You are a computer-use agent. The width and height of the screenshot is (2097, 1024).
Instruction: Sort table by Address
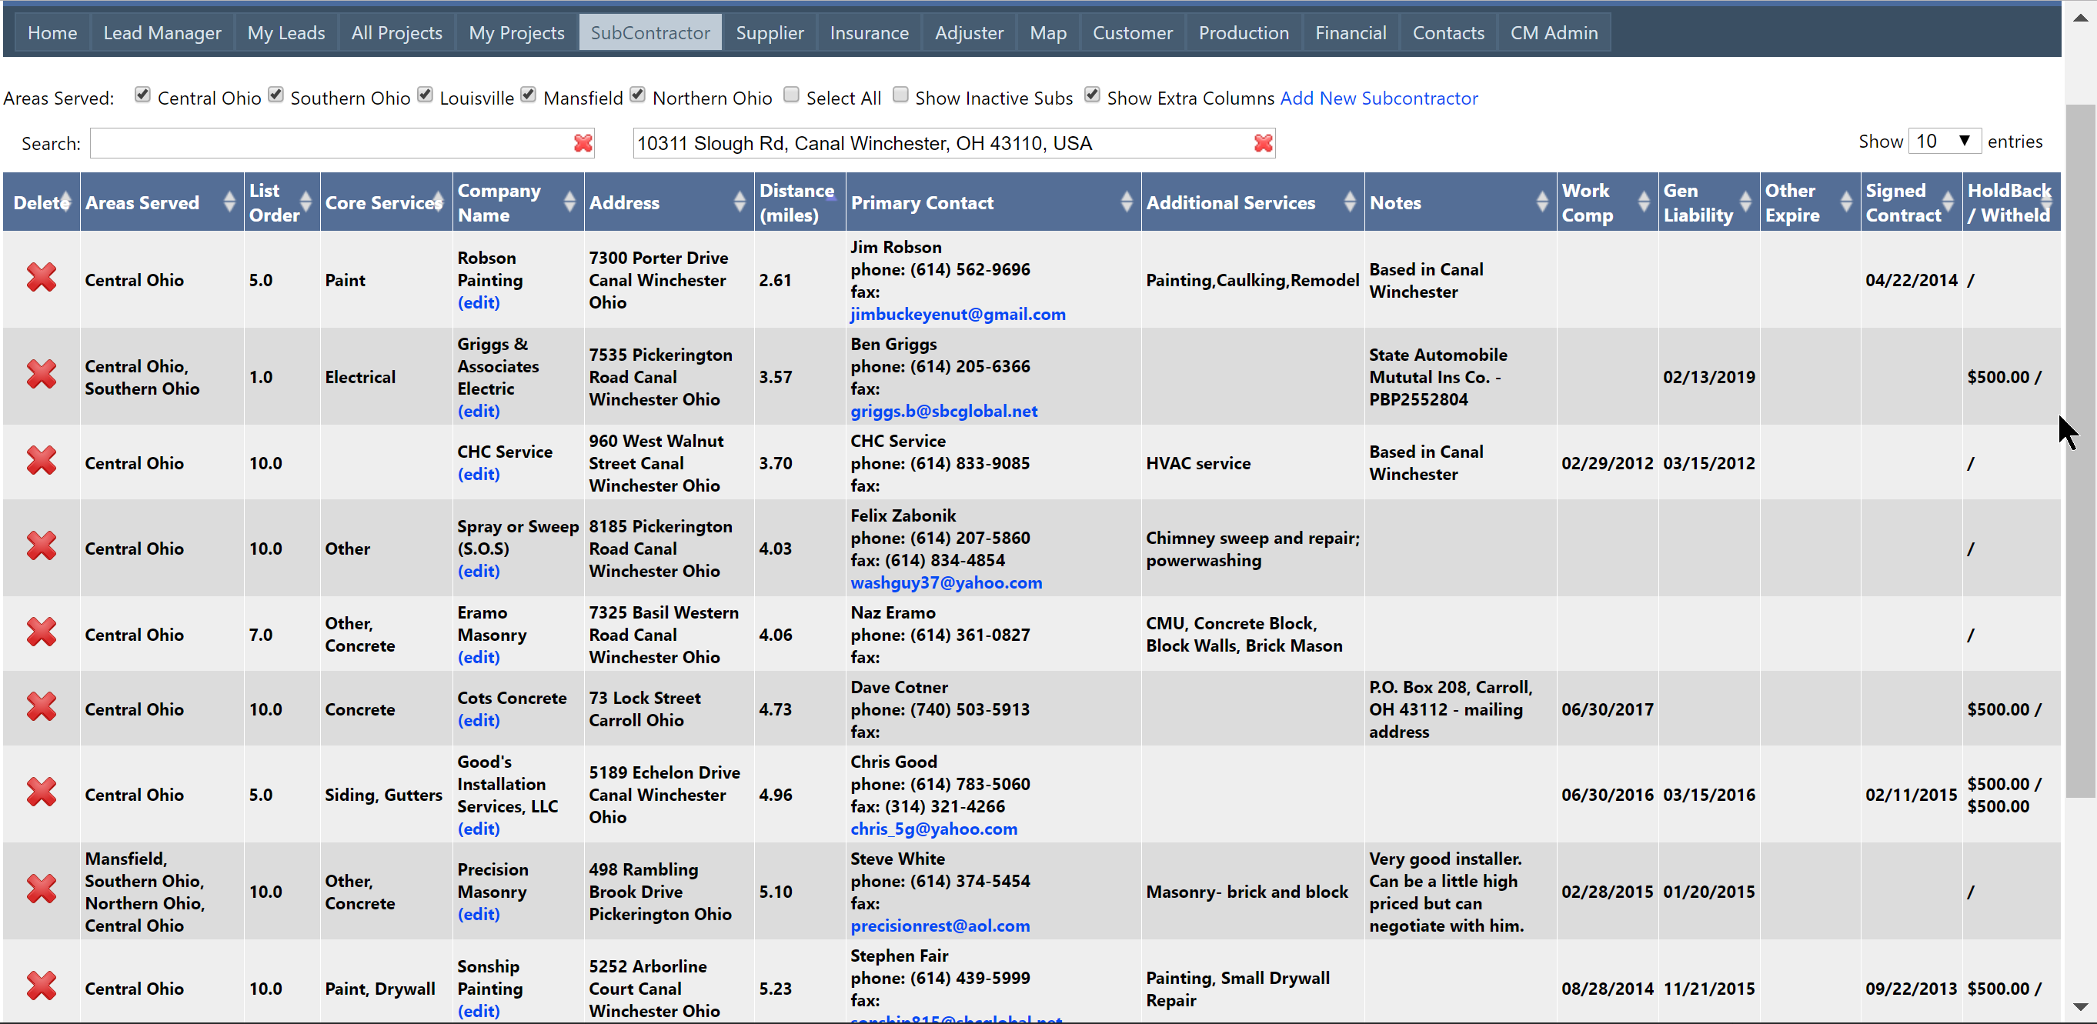(740, 202)
